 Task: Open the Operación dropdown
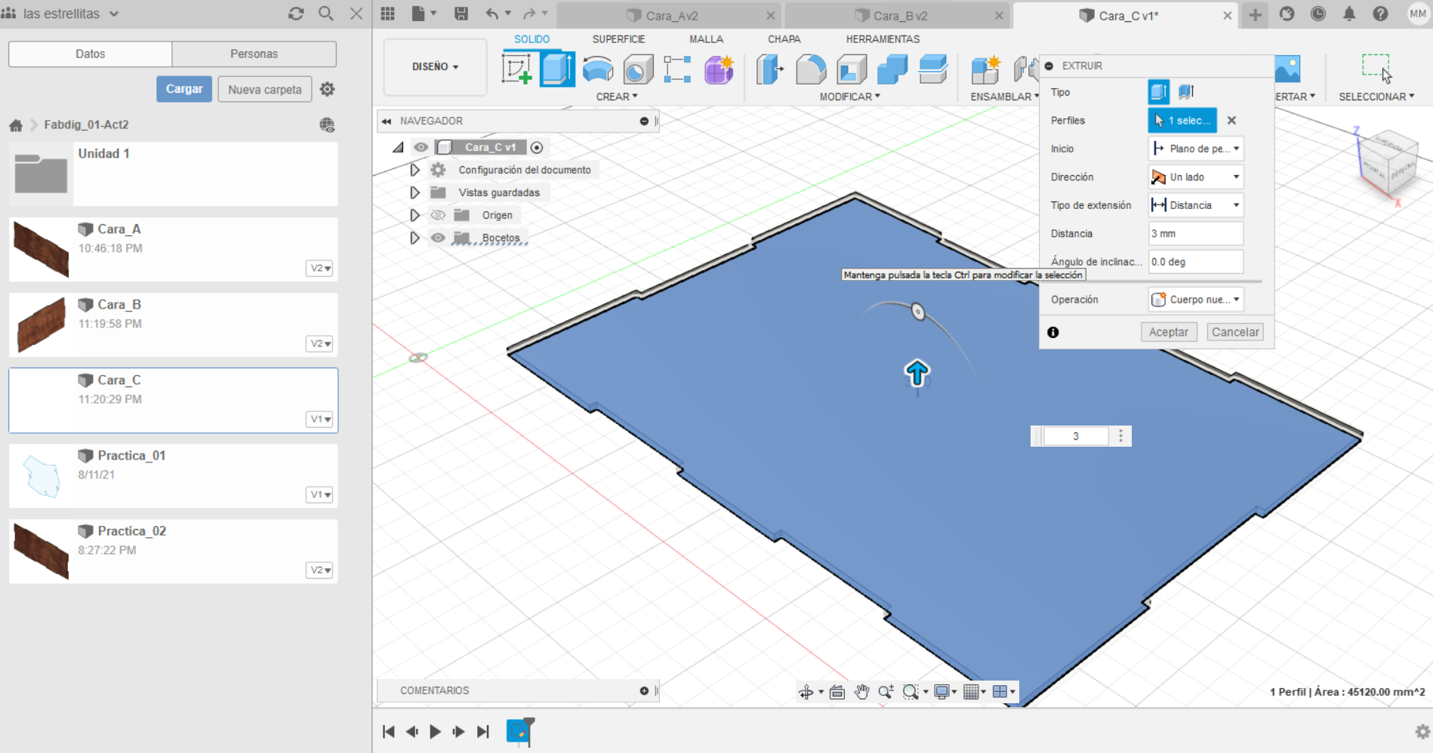tap(1195, 300)
